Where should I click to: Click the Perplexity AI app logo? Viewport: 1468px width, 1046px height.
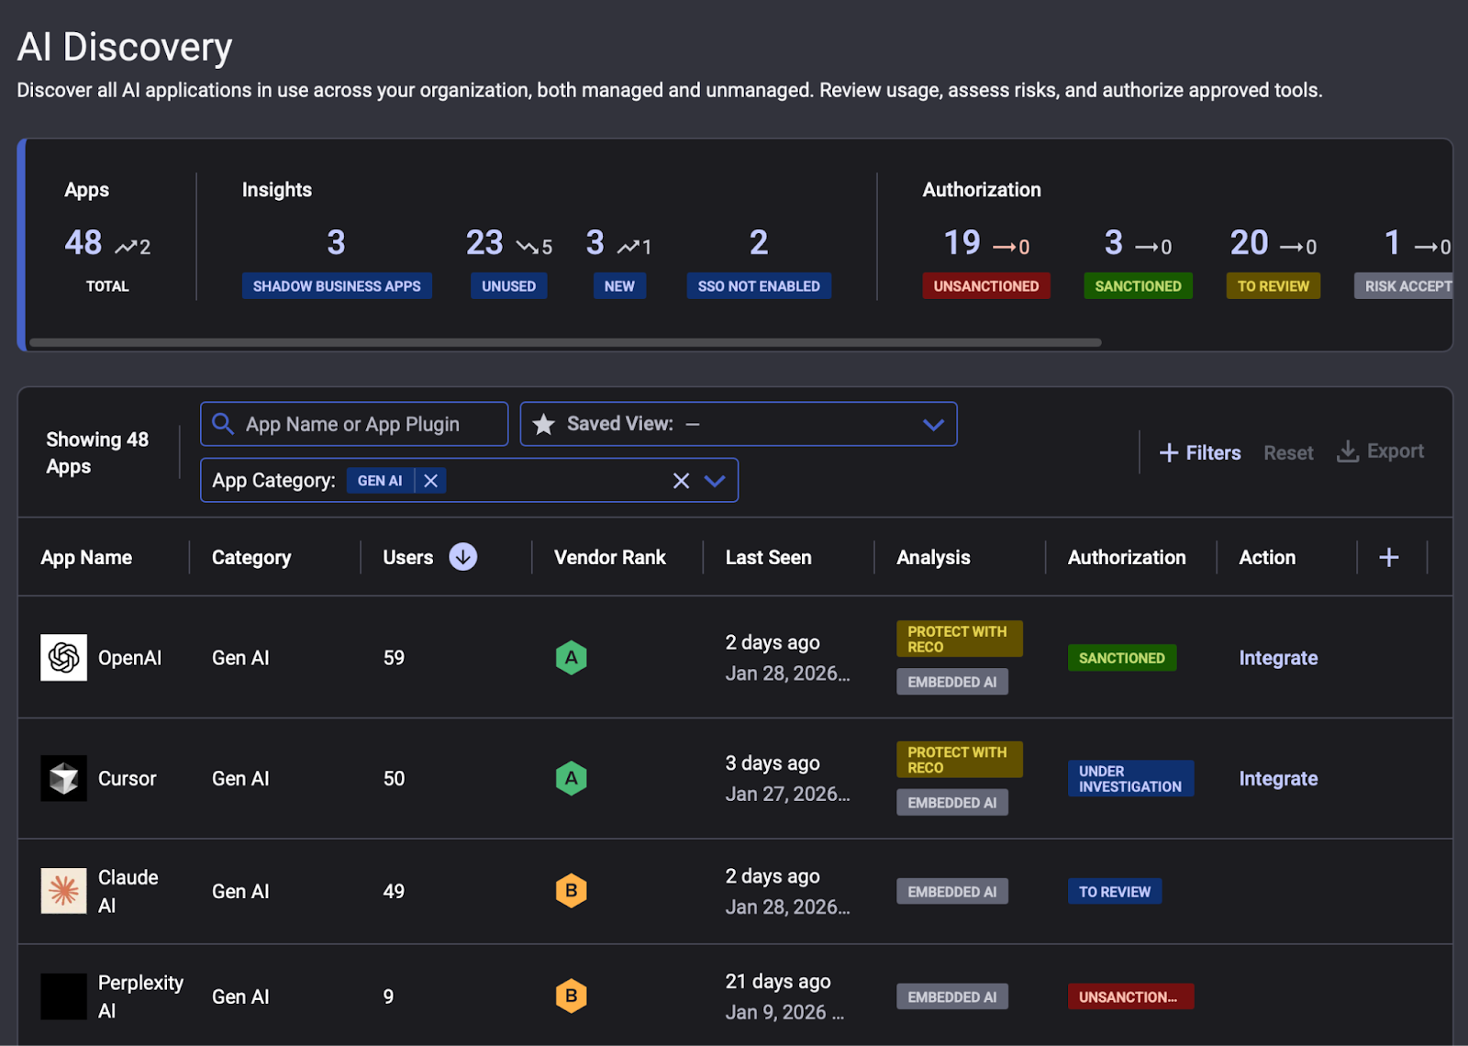[63, 996]
